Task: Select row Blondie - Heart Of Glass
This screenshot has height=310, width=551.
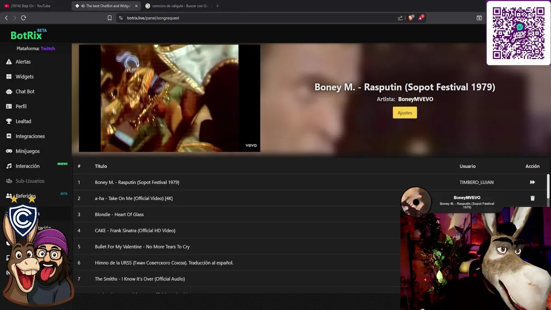Action: [x=237, y=214]
